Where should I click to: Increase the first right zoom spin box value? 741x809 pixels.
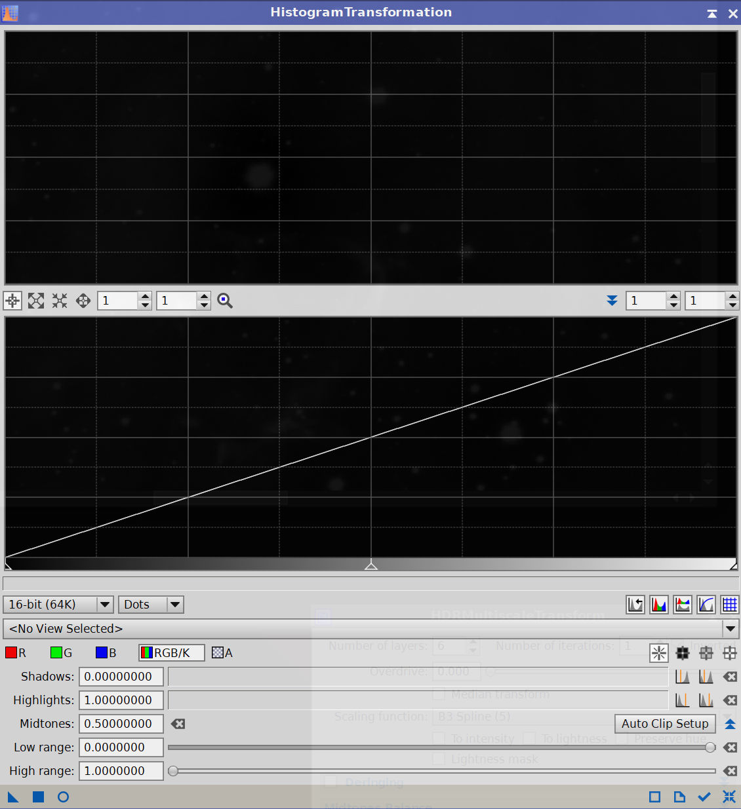coord(673,297)
